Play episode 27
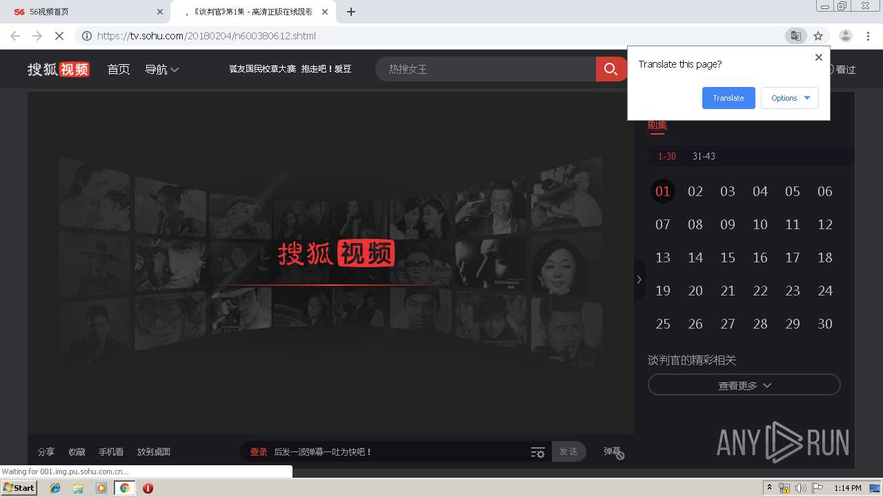This screenshot has height=497, width=883. [x=728, y=324]
